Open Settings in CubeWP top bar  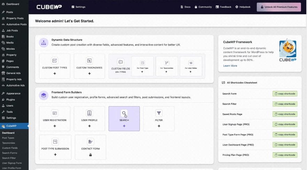[78, 7]
